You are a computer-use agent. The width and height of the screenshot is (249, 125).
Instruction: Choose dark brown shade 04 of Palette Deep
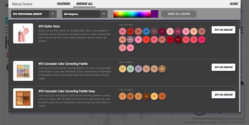point(146,96)
